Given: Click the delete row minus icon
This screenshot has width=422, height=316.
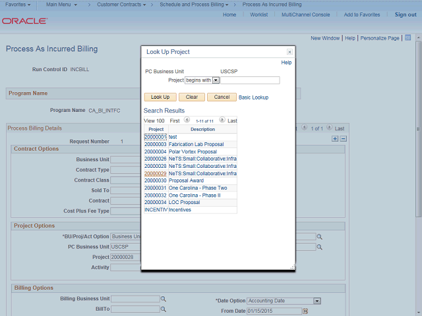Looking at the screenshot, I should coord(343,139).
